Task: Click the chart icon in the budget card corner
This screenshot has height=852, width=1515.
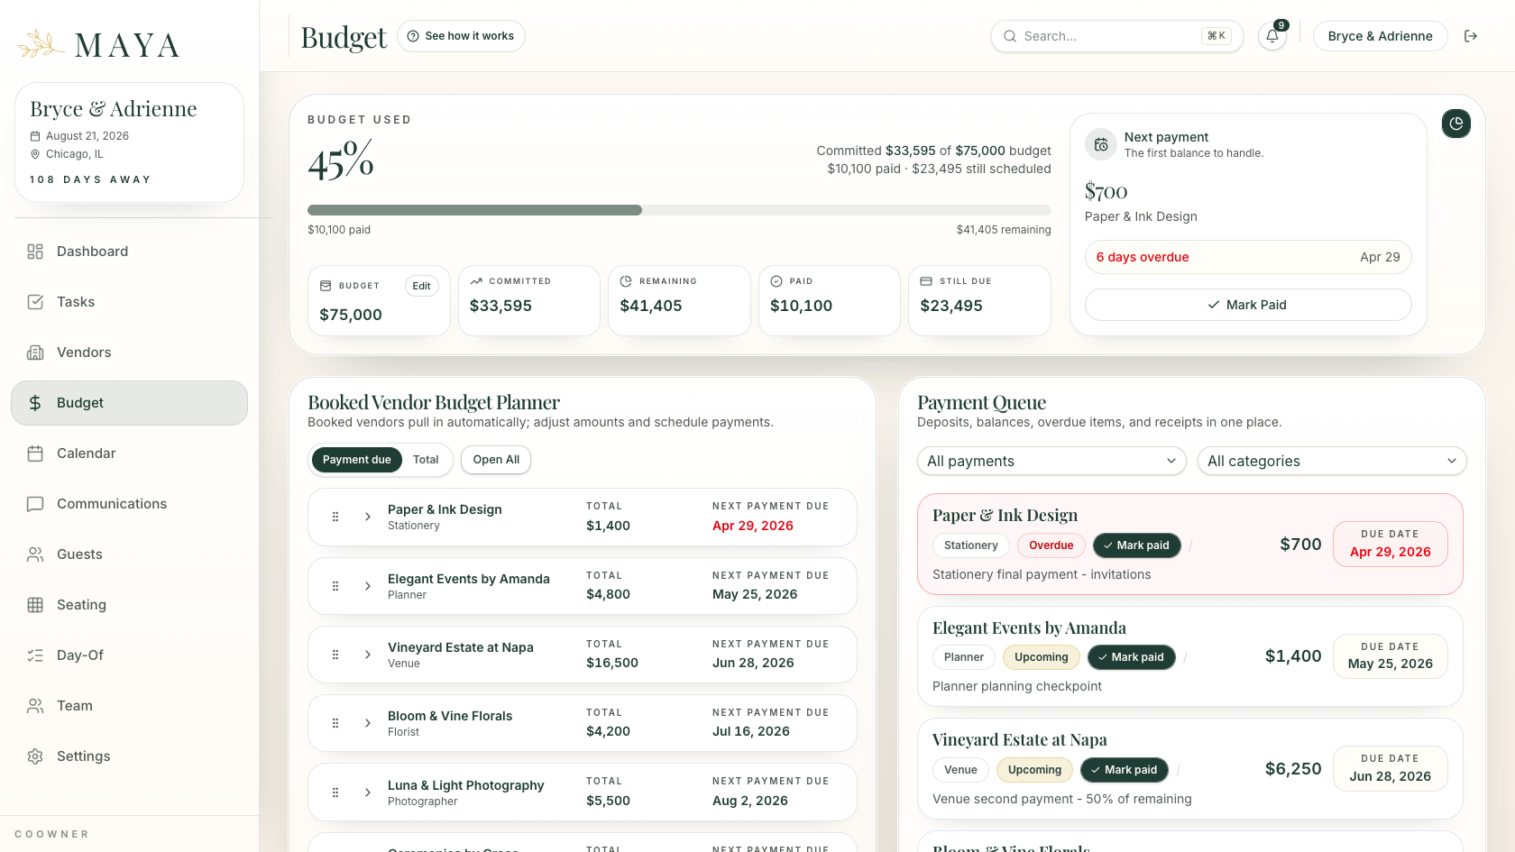Action: [1455, 124]
